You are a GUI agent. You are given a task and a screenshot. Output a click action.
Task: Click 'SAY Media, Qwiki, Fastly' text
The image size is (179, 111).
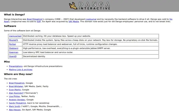click(x=36, y=86)
